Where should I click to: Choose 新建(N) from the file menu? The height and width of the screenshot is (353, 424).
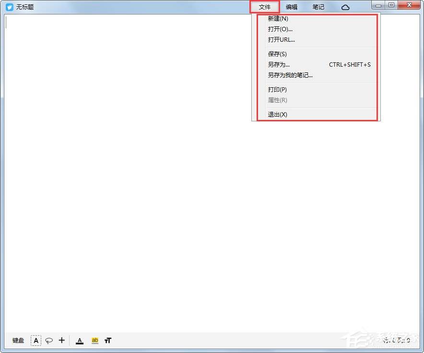point(278,19)
